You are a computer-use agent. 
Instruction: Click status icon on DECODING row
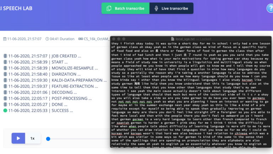[5, 92]
